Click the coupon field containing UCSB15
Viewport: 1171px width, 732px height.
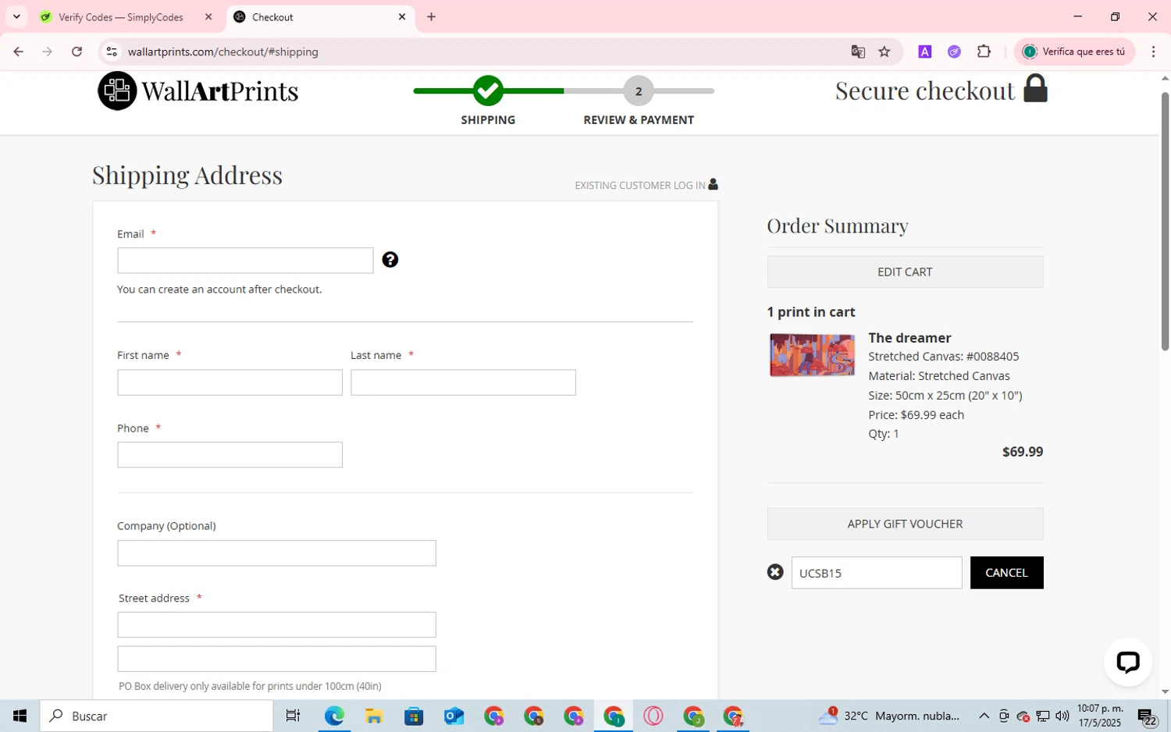click(877, 573)
